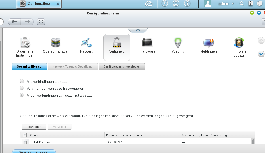Click the Enkel IP adres cell text
Viewport: 265px width, 153px height.
point(40,142)
